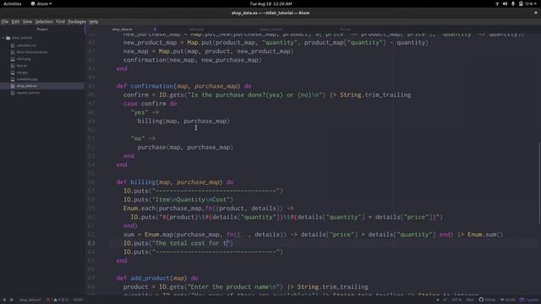
Task: Switch to the fourth editor tab
Action: tap(346, 30)
